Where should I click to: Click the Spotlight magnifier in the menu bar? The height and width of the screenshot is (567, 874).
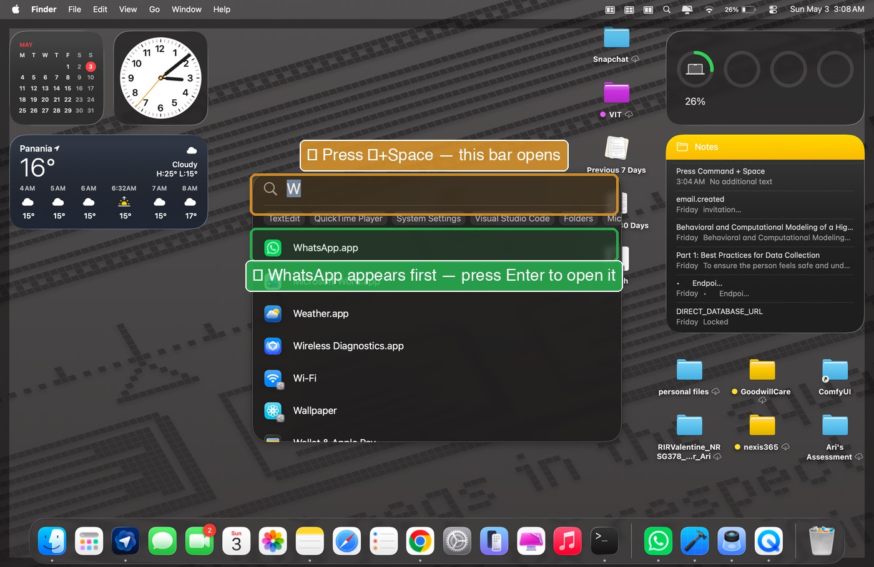pyautogui.click(x=667, y=9)
